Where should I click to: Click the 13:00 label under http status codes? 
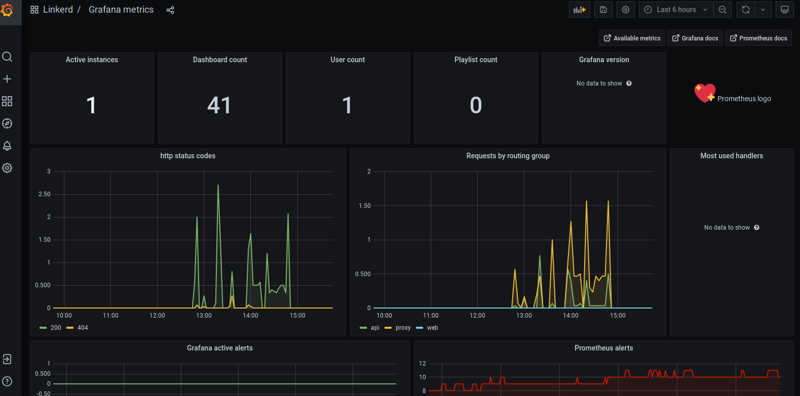(204, 316)
